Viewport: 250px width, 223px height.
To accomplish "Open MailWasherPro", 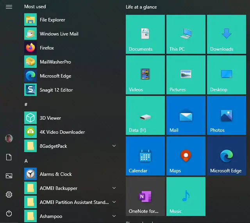I will click(x=71, y=62).
